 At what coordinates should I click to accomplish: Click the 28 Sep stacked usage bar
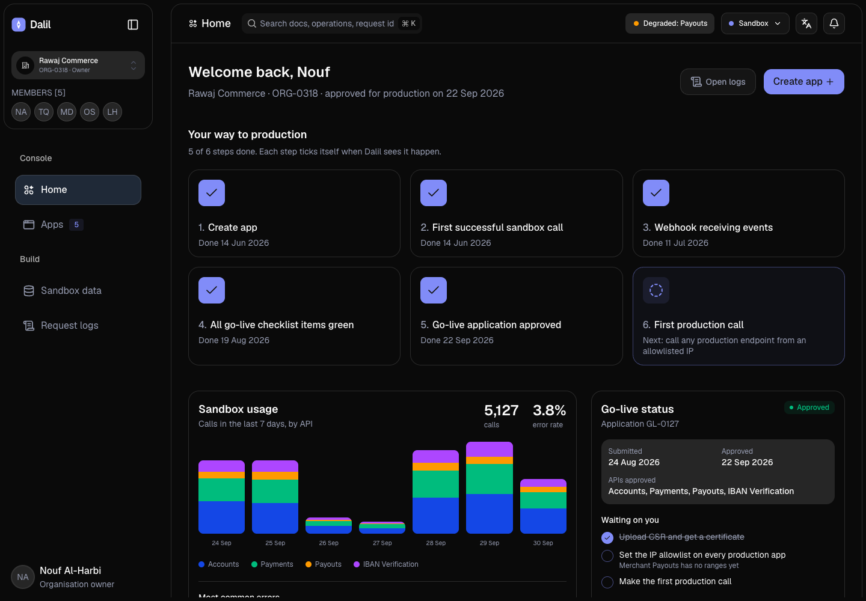pyautogui.click(x=436, y=492)
